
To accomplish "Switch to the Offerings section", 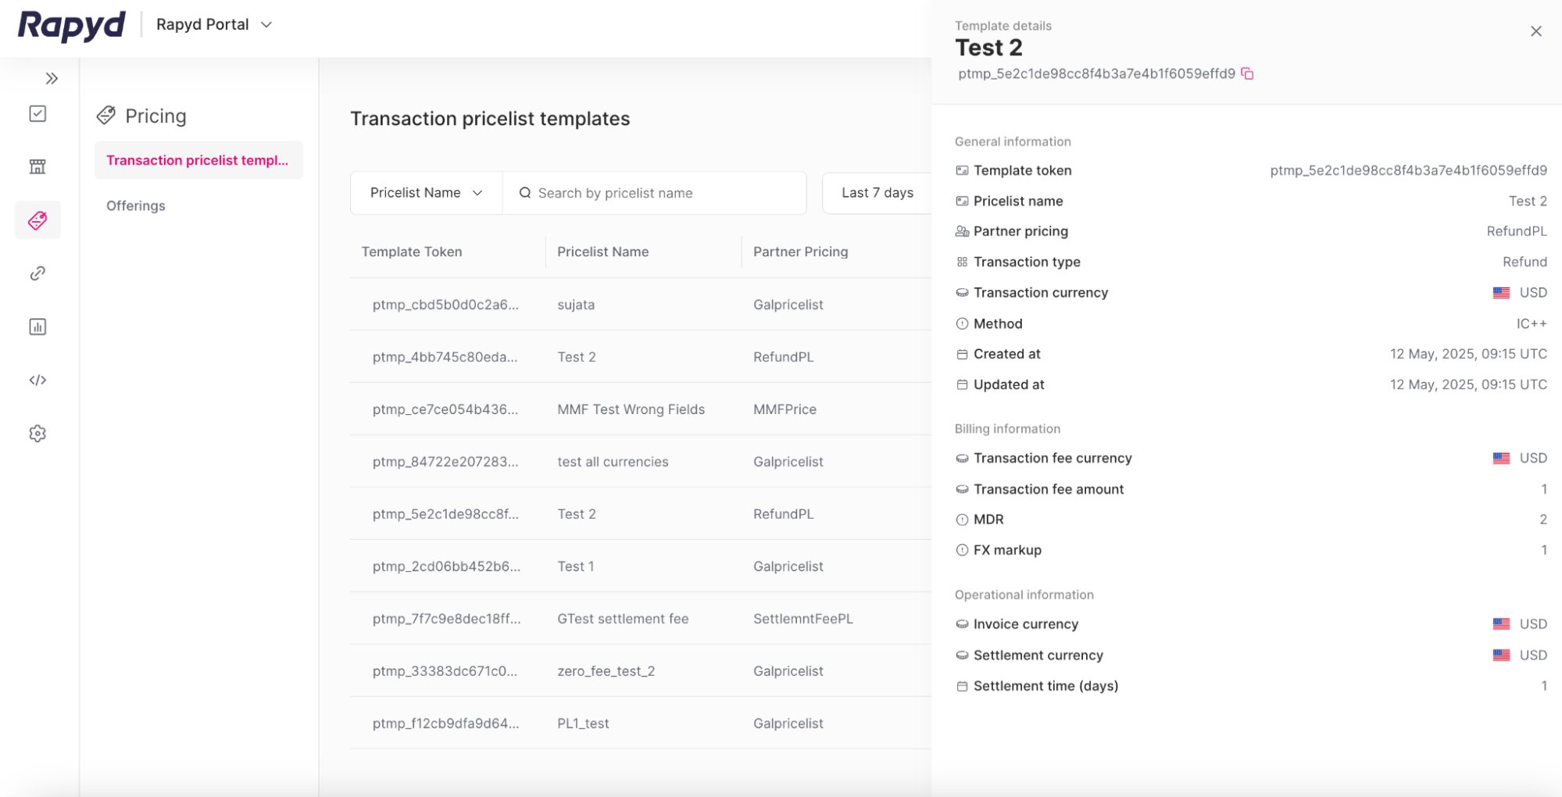I will click(135, 206).
